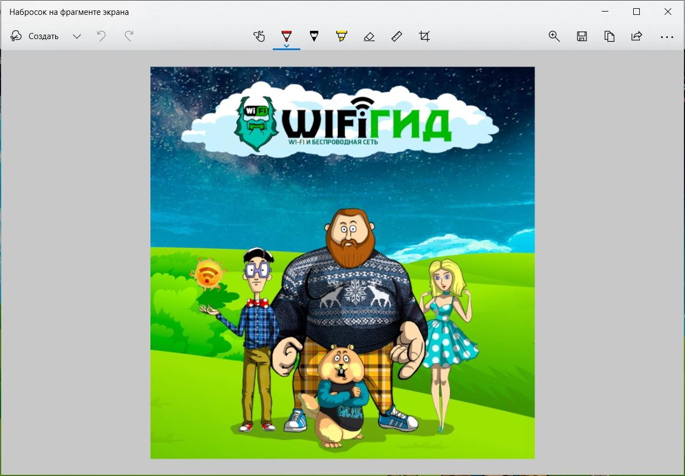
Task: Open the zoom control
Action: pos(554,36)
